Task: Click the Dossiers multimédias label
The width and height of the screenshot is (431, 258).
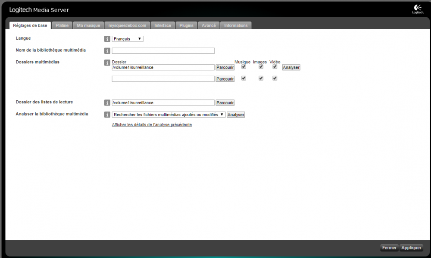Action: 37,62
